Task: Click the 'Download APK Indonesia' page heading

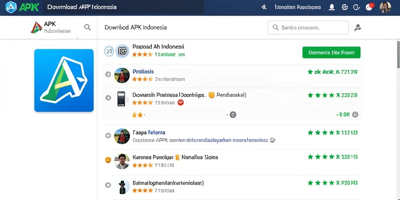Action: pyautogui.click(x=136, y=27)
